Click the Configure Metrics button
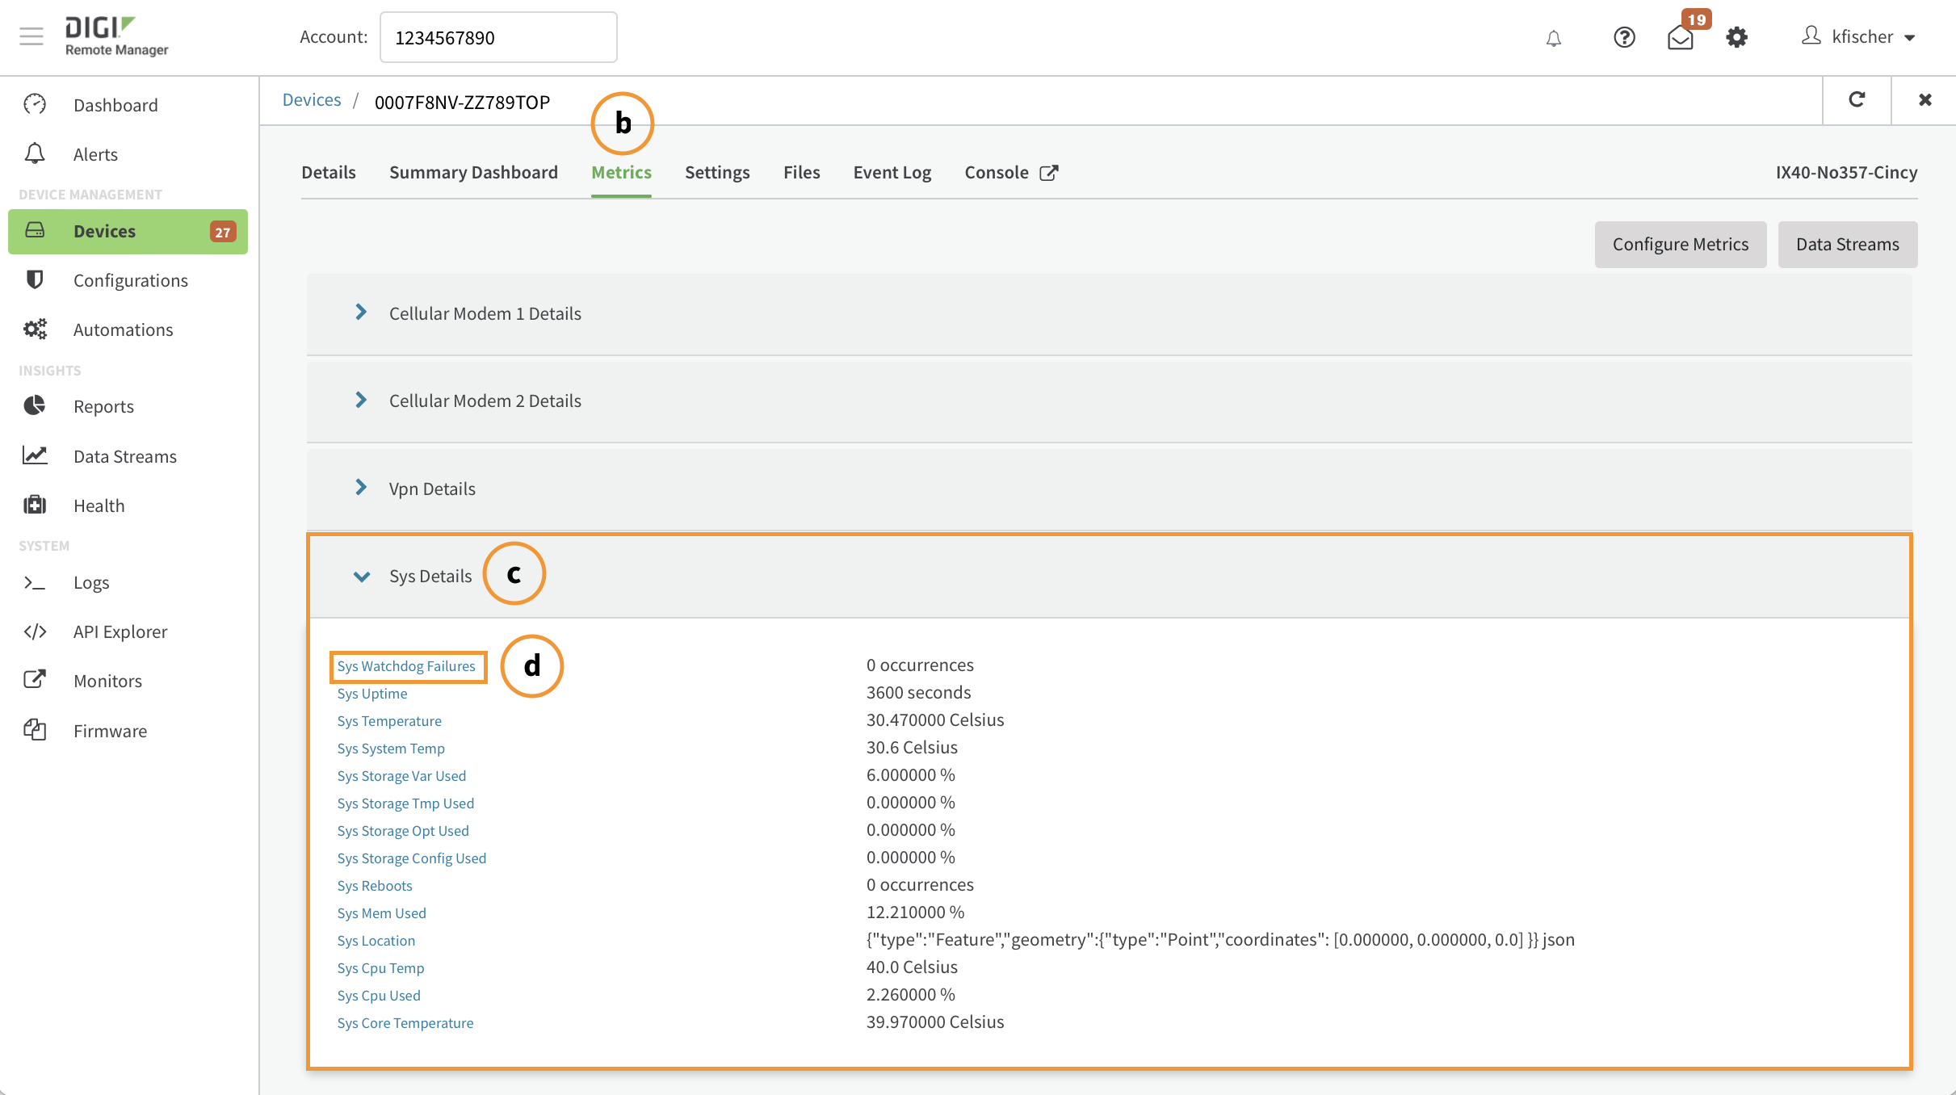 pos(1680,244)
